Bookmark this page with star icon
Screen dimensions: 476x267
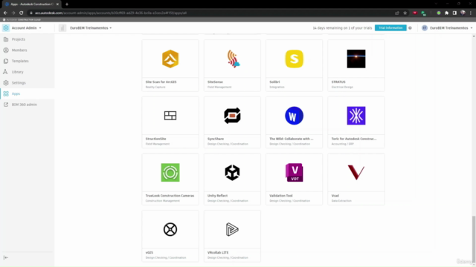[x=405, y=13]
